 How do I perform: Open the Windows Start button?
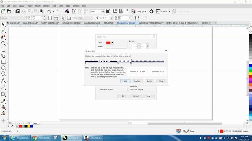pyautogui.click(x=4, y=138)
